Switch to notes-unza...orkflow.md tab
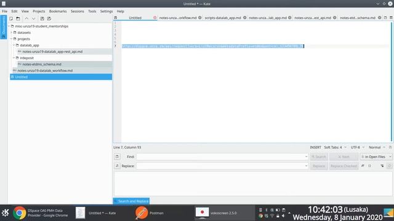 (178, 18)
